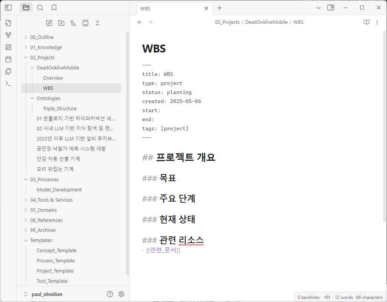
Task: Close the WBS tab
Action: [x=206, y=8]
